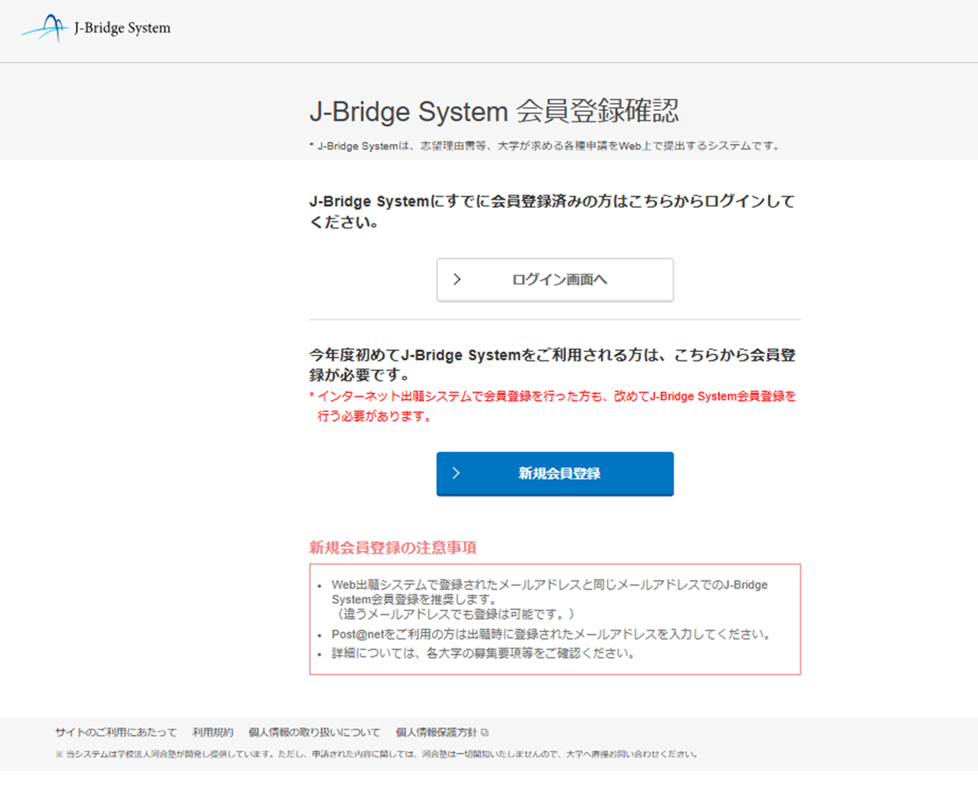This screenshot has width=978, height=791.
Task: Open the 個人情報の取り扱いについて footer link
Action: tap(314, 733)
